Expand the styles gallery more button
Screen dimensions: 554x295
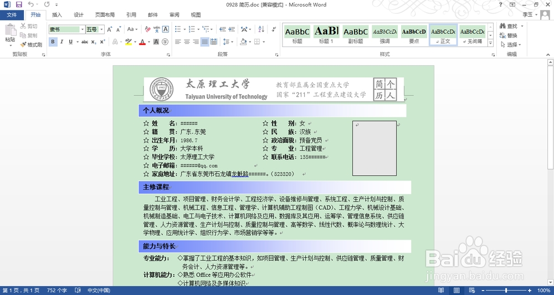pyautogui.click(x=490, y=43)
